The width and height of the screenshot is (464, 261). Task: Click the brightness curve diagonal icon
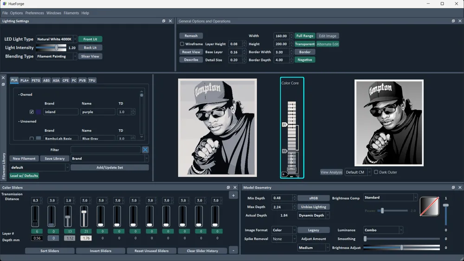click(x=429, y=207)
